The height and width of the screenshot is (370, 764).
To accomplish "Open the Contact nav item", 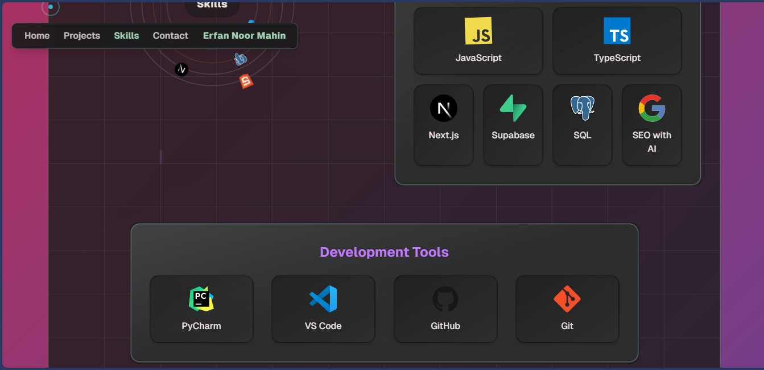I will point(171,35).
